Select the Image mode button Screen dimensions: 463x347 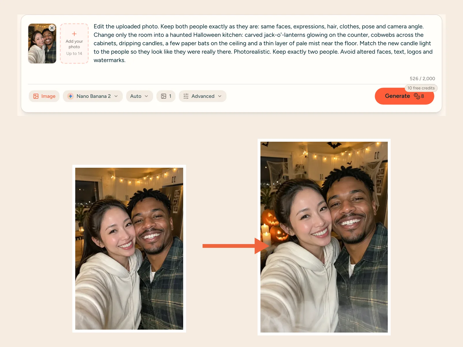[44, 96]
